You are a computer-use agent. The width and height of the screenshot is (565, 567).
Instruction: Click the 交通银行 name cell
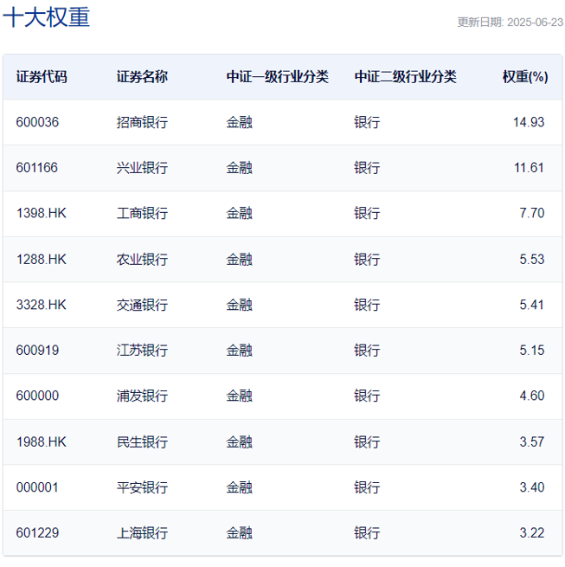[x=142, y=305]
